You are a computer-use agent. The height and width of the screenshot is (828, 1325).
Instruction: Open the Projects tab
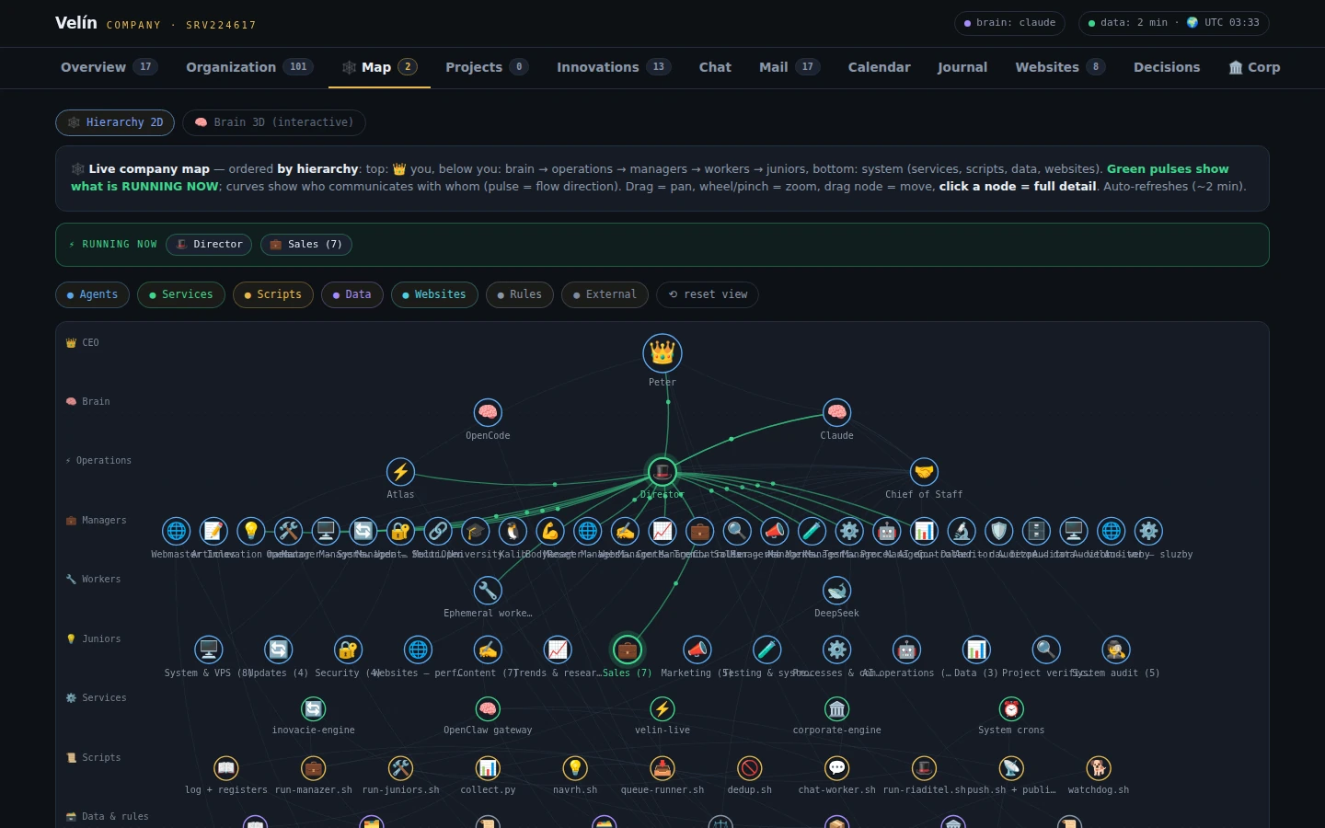pyautogui.click(x=487, y=67)
